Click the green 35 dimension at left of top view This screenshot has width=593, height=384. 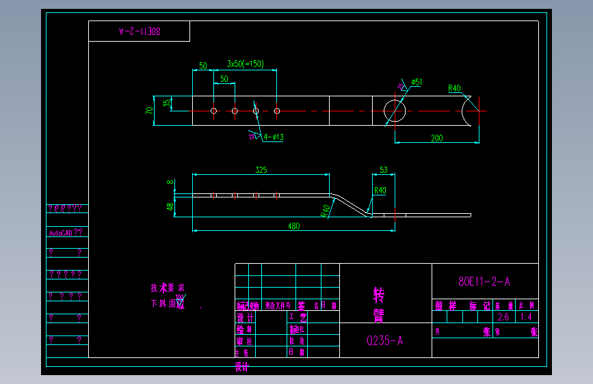coord(167,103)
